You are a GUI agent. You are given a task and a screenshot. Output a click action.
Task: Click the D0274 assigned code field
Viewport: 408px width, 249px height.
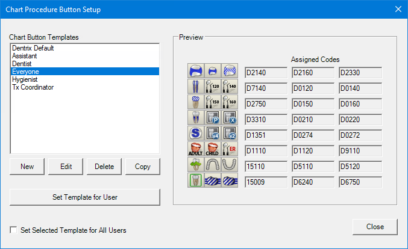click(x=313, y=135)
